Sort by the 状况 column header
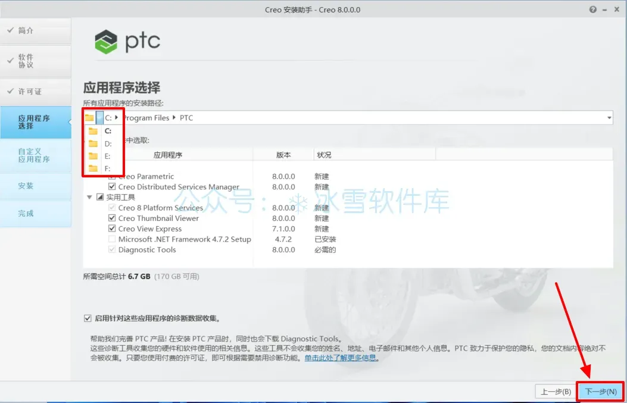The height and width of the screenshot is (403, 627). tap(324, 155)
